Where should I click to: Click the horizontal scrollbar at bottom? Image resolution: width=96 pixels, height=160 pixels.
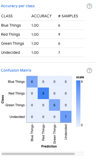[x=38, y=154]
